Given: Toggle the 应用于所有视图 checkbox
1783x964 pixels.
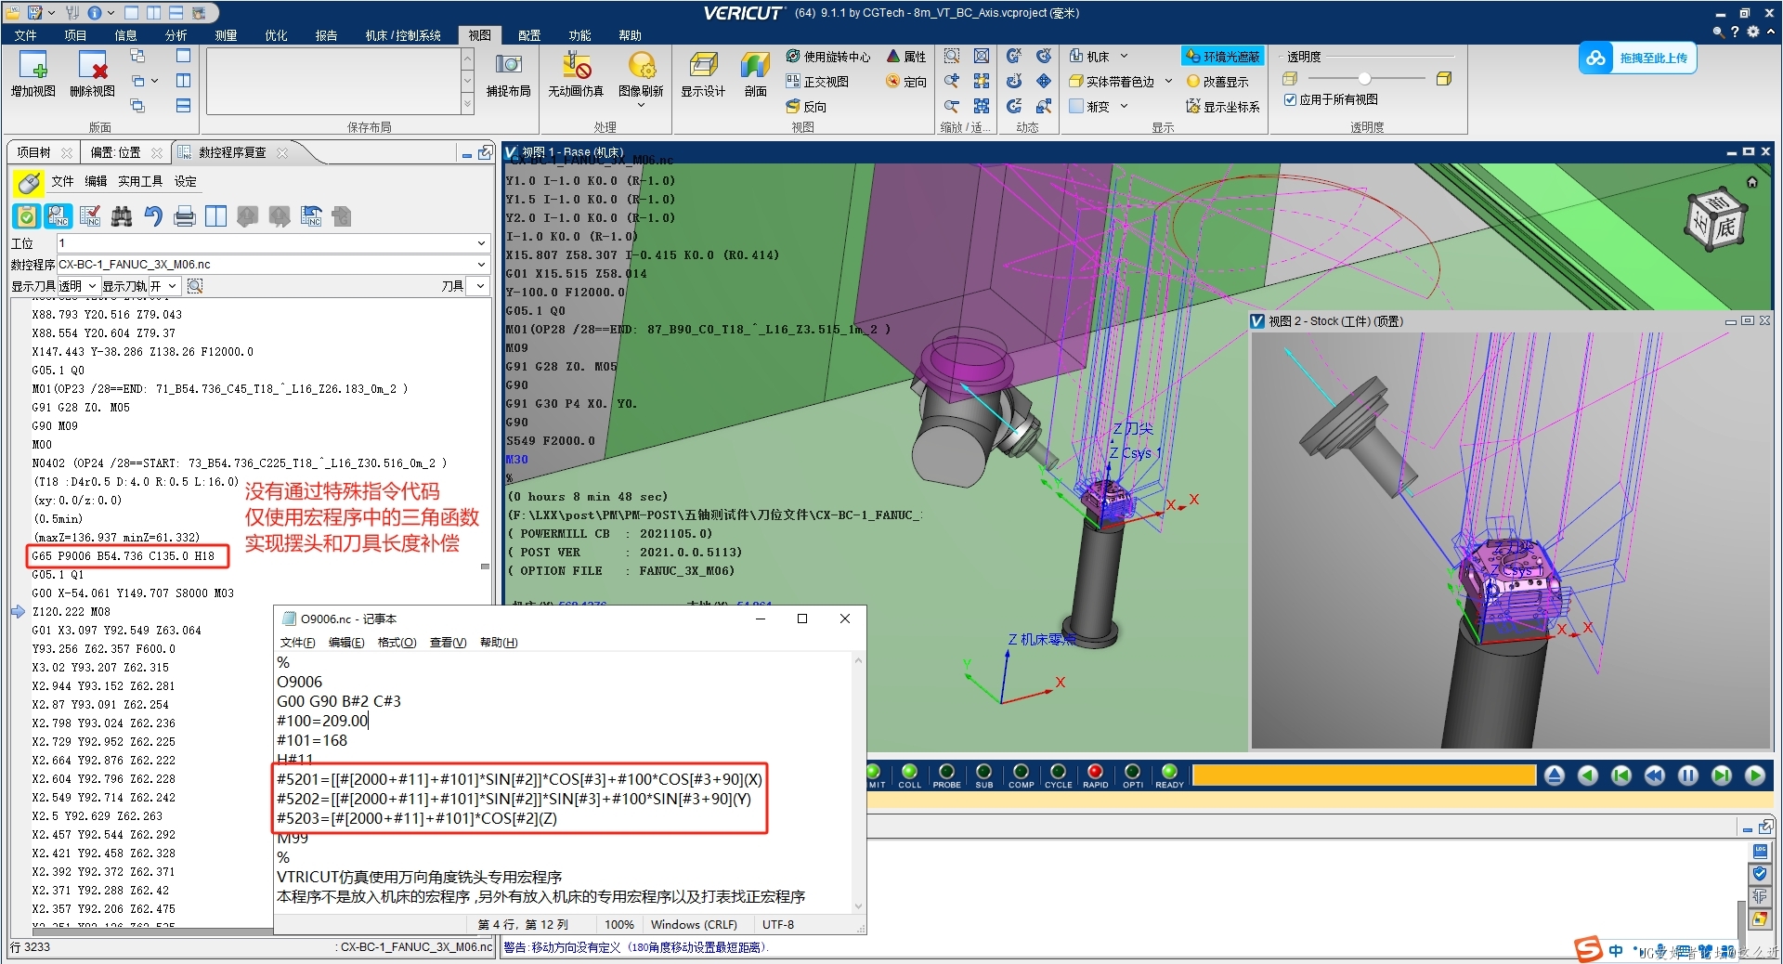Looking at the screenshot, I should (x=1290, y=99).
